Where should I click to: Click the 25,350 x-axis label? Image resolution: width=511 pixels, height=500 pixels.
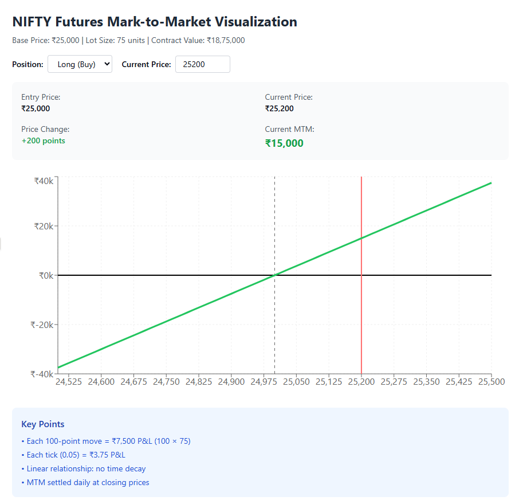[426, 382]
